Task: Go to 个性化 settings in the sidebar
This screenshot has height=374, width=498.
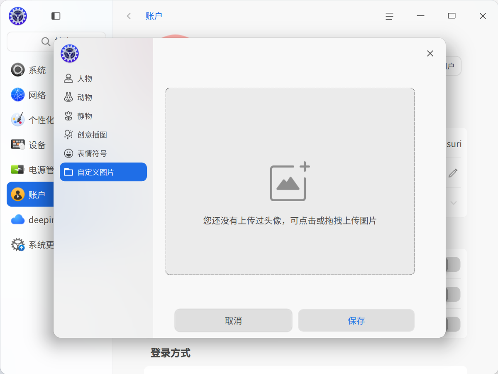Action: click(30, 120)
